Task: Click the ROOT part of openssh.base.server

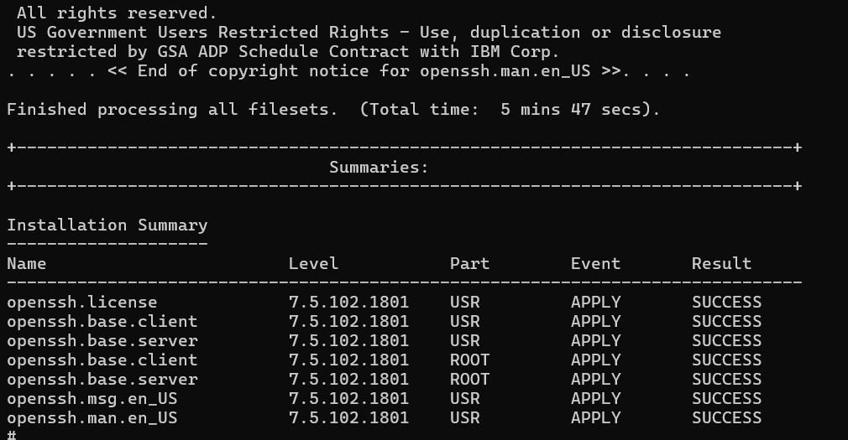Action: tap(469, 380)
